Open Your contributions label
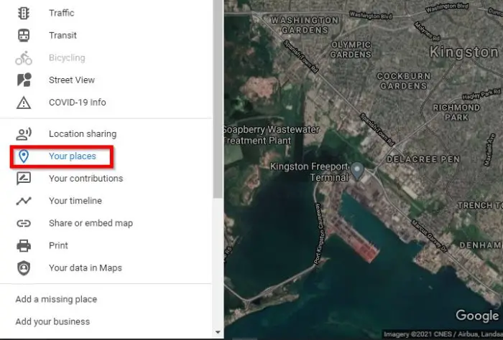Screen dimensions: 503x340 [86, 179]
